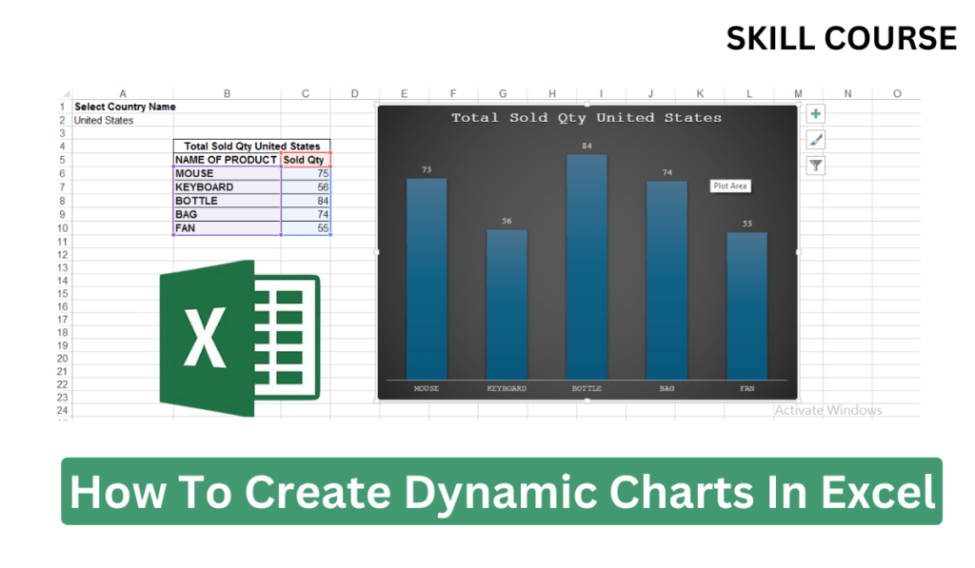Click column header C
This screenshot has height=568, width=975.
click(x=306, y=93)
